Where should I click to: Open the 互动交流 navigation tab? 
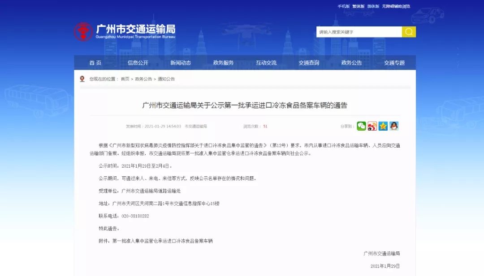click(x=266, y=63)
